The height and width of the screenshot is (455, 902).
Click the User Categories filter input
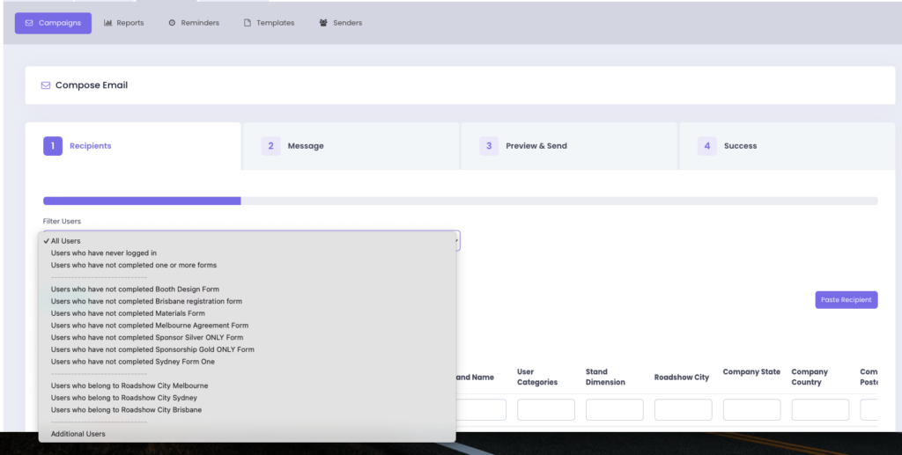click(545, 410)
